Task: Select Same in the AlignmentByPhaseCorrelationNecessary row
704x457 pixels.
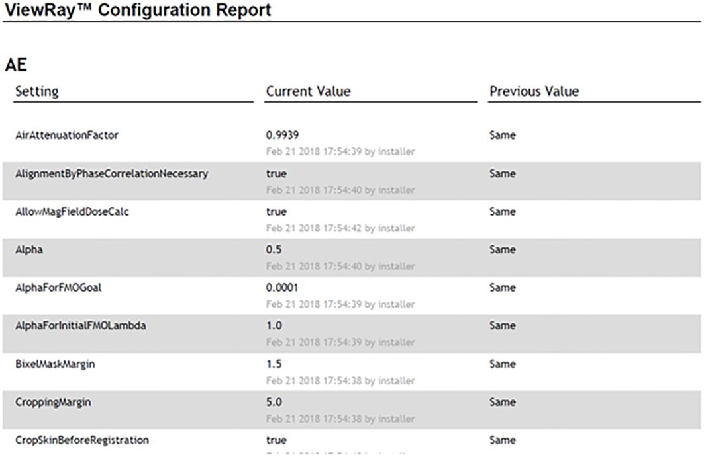Action: [x=503, y=173]
